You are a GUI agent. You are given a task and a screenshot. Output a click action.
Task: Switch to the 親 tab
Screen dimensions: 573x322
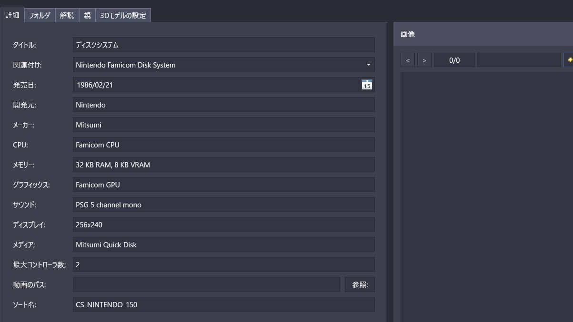pos(87,15)
